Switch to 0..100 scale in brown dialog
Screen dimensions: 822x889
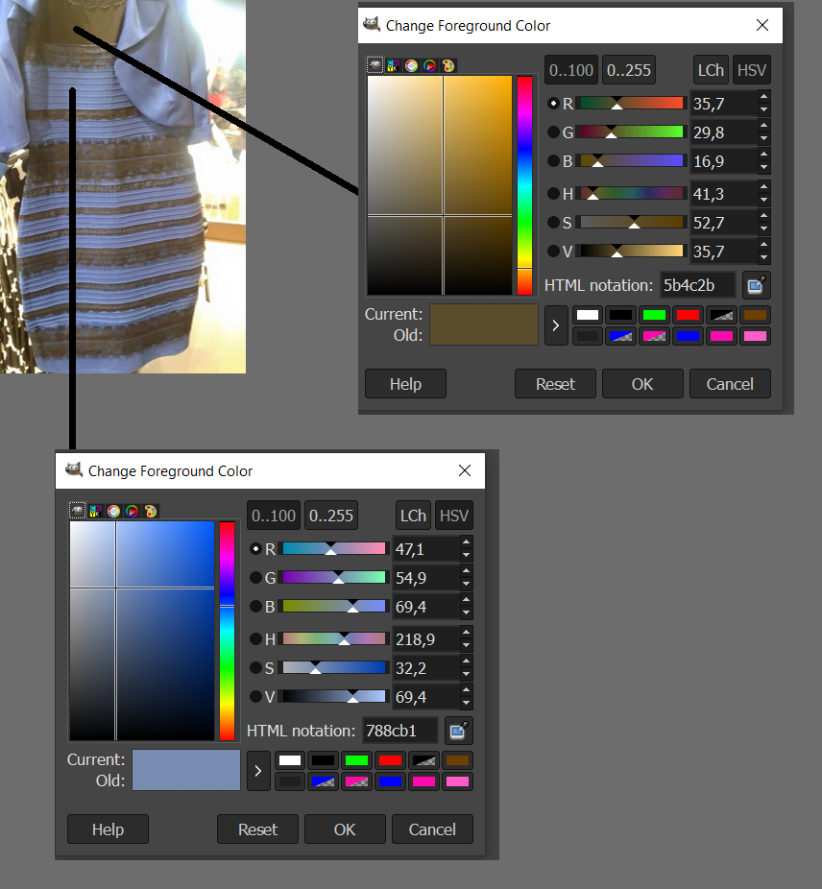click(571, 70)
